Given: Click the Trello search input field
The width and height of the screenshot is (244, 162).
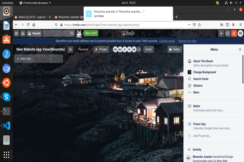Looking at the screenshot, I should (56, 33).
